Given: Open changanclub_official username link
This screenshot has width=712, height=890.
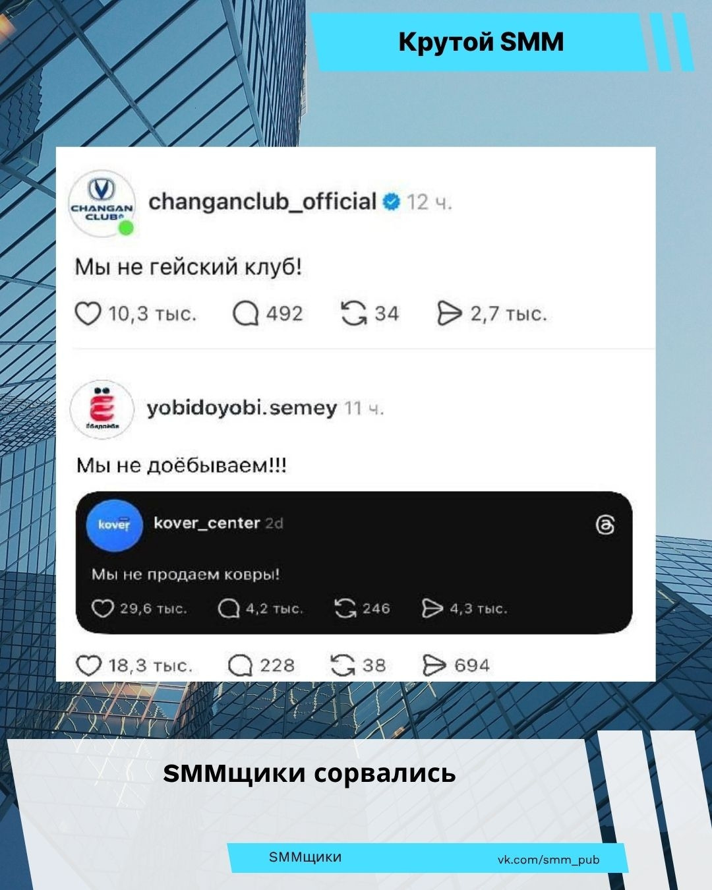Looking at the screenshot, I should [x=262, y=201].
